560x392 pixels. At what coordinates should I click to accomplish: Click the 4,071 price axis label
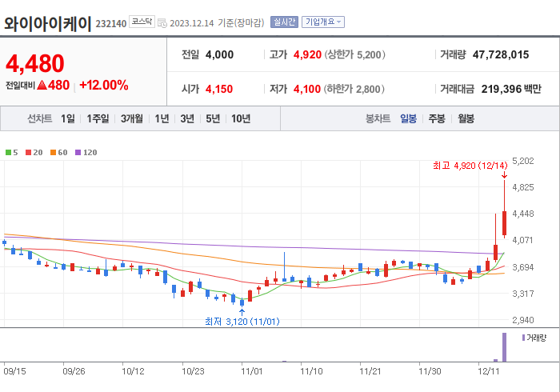(523, 240)
